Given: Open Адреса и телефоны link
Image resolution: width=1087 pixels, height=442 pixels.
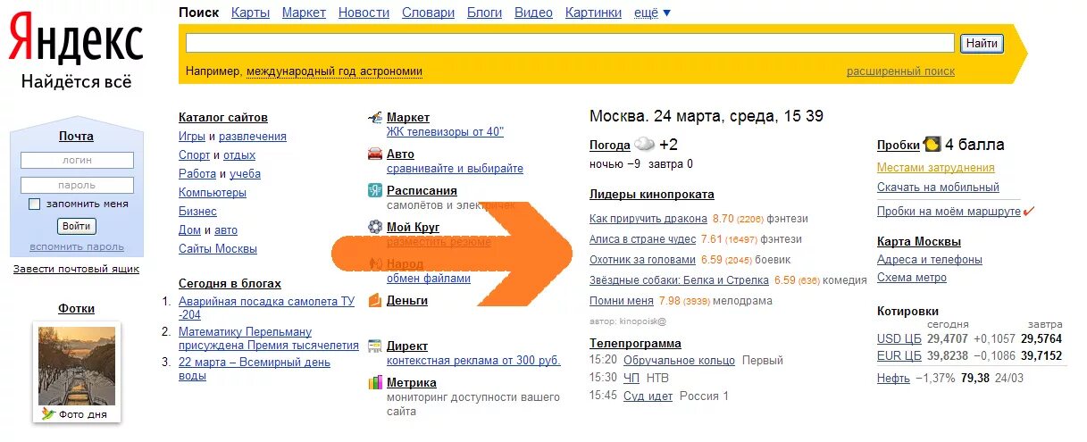Looking at the screenshot, I should coord(930,260).
